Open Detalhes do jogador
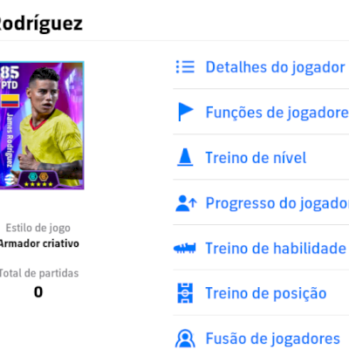The width and height of the screenshot is (349, 349). coord(275,67)
